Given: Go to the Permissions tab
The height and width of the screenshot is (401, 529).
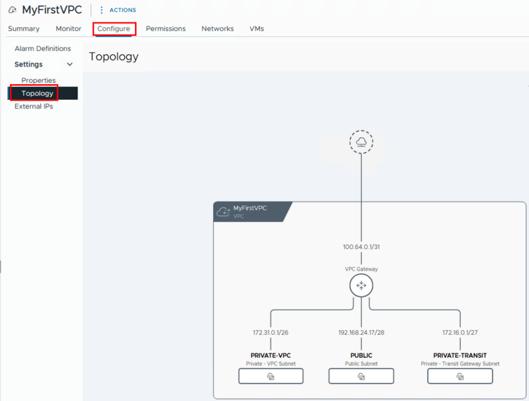Looking at the screenshot, I should 166,29.
